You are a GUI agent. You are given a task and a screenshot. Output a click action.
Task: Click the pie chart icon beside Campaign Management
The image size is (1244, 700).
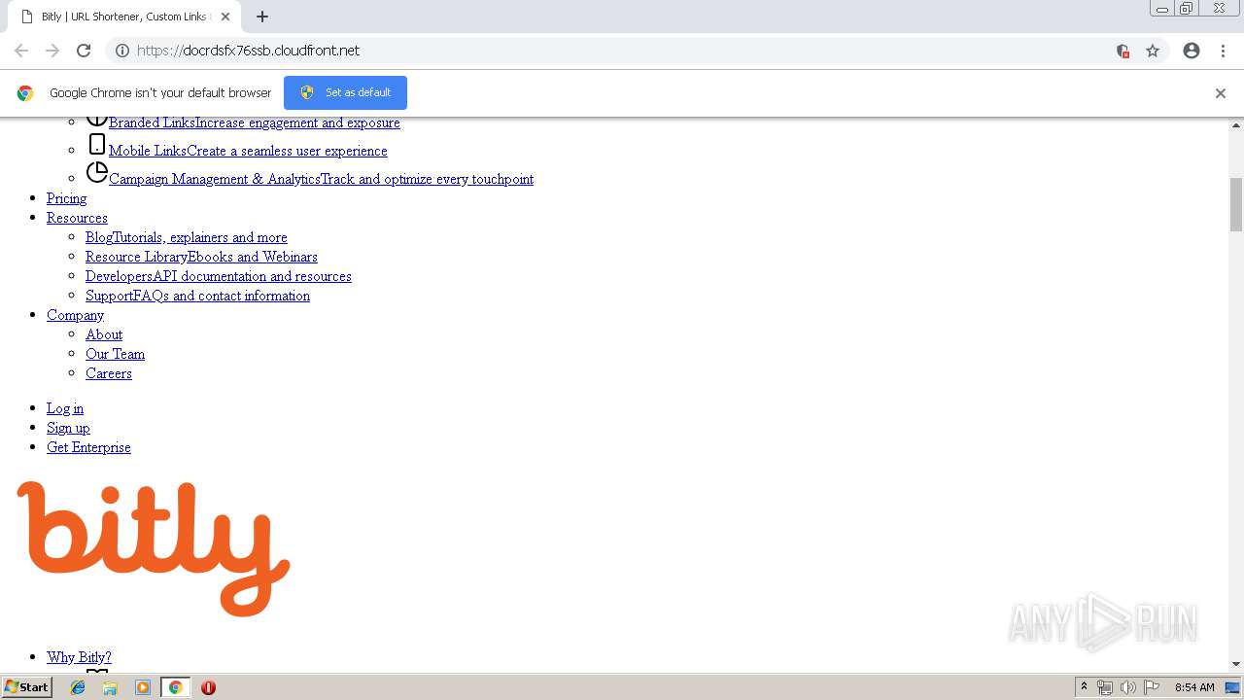click(x=97, y=173)
